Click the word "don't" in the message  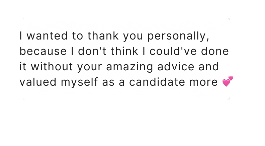[92, 51]
